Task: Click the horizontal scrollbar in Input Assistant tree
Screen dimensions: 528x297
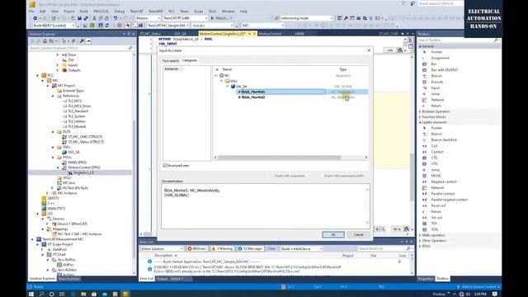Action: click(x=280, y=158)
